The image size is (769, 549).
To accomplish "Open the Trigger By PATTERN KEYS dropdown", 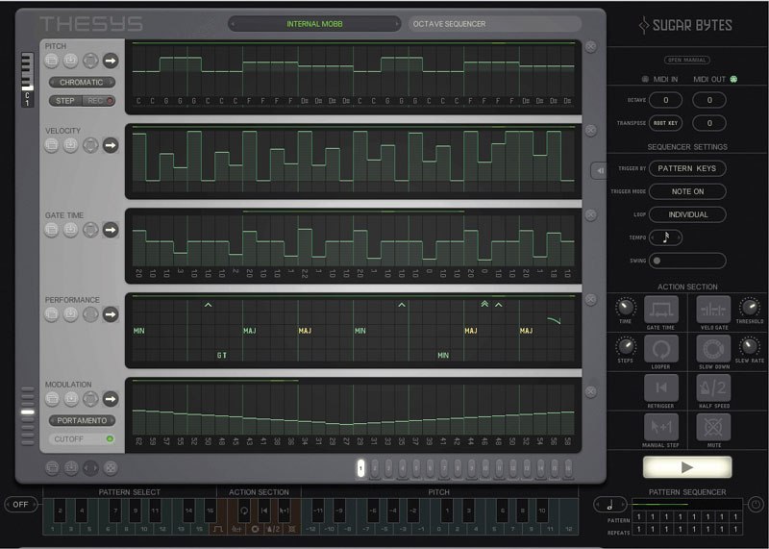I will point(686,168).
